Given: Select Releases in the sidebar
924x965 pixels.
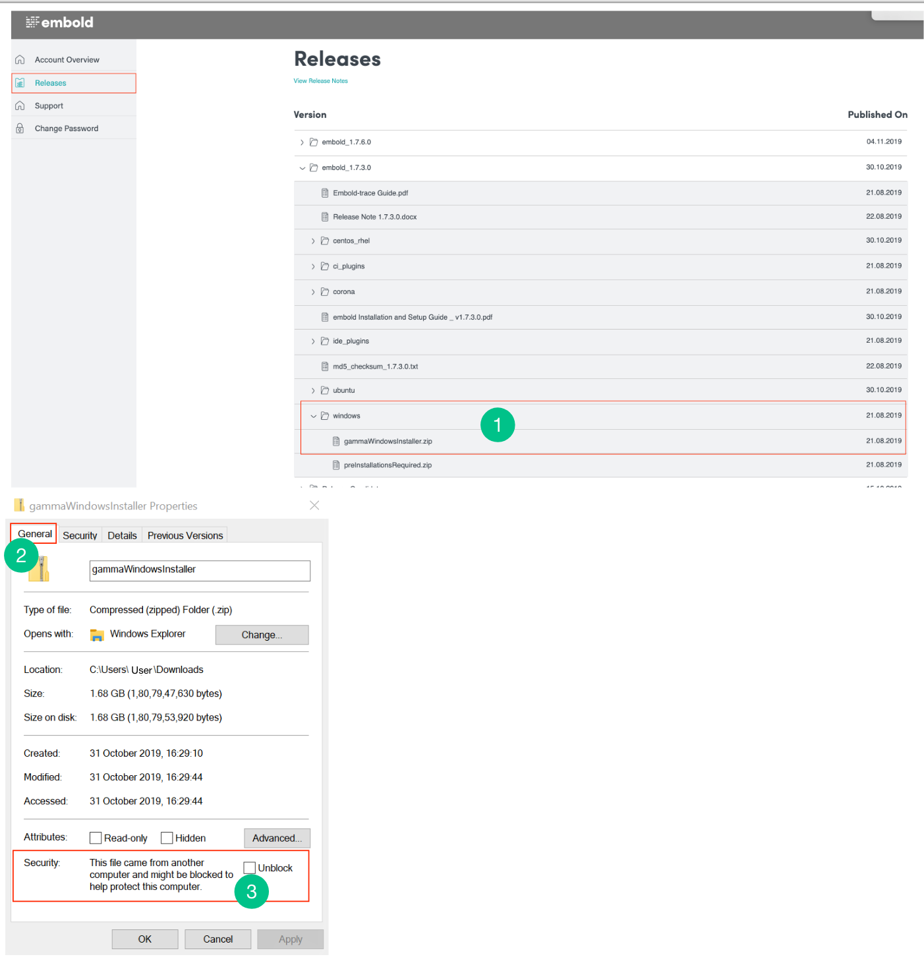Looking at the screenshot, I should (74, 83).
